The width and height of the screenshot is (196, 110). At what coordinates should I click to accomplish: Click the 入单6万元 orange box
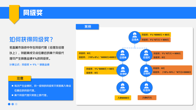point(147,98)
